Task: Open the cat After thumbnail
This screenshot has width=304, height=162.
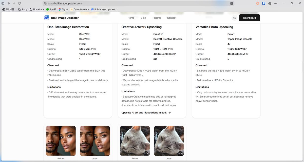Action: 169,141
